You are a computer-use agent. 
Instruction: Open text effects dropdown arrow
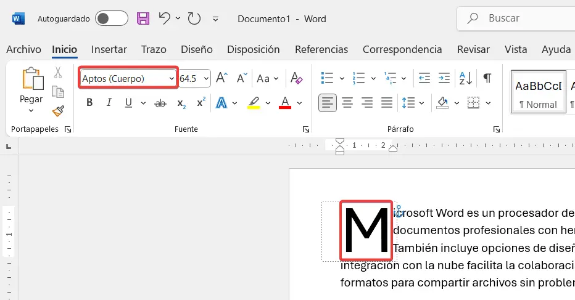coord(234,103)
